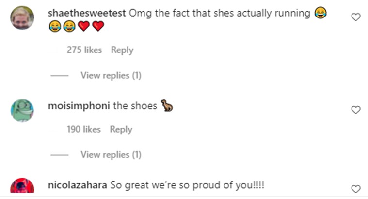Reply to moisimphoni's comment
The width and height of the screenshot is (368, 199).
121,129
